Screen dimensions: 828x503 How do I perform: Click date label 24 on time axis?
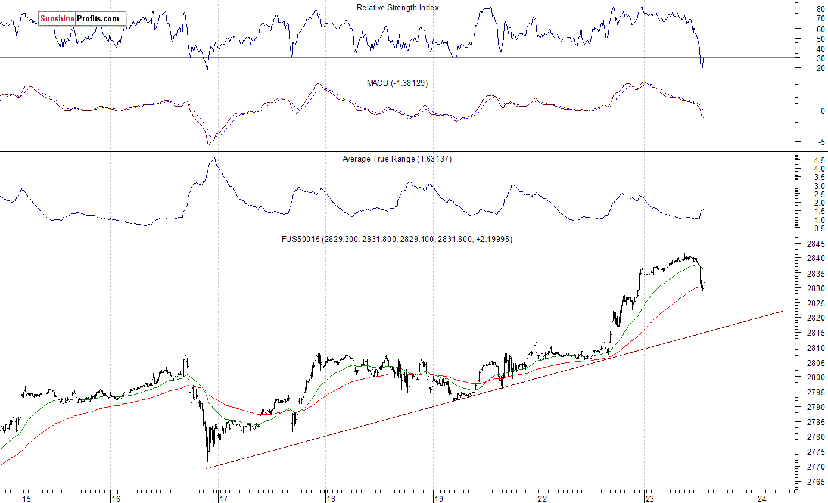(x=762, y=498)
